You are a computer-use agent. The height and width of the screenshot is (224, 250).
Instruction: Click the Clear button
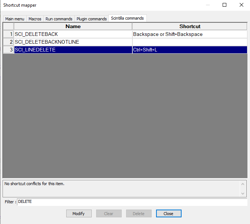pyautogui.click(x=109, y=214)
